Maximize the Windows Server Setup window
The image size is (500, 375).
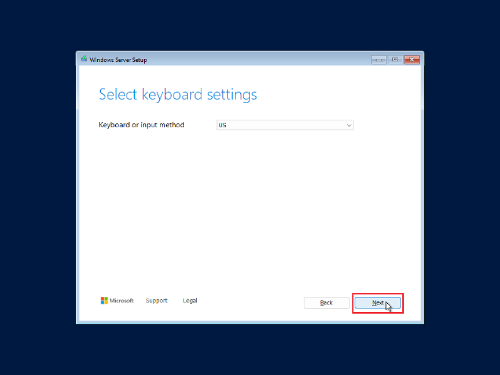coord(395,60)
